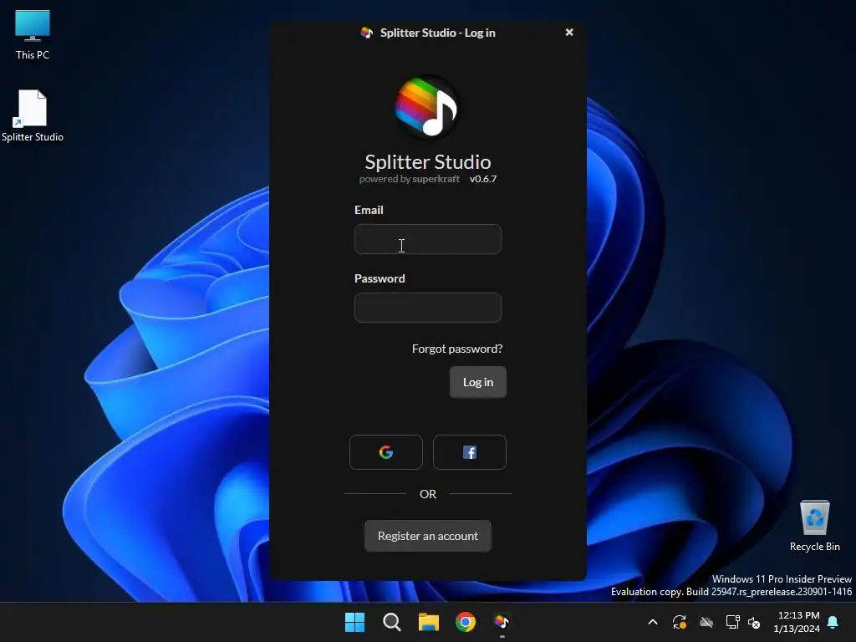
Task: Sign in with the Google icon button
Action: (386, 452)
